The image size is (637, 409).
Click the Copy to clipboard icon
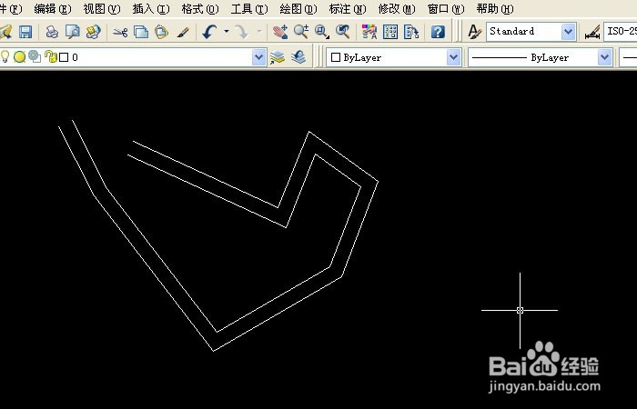(141, 32)
